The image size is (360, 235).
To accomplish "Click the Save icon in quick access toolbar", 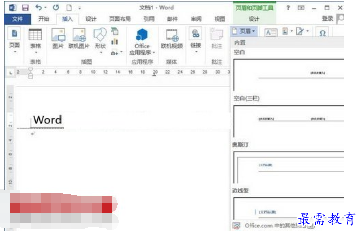I will [x=25, y=8].
